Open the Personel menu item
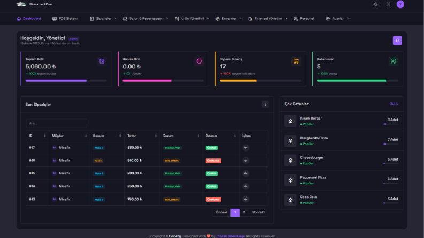This screenshot has width=424, height=238. click(304, 19)
